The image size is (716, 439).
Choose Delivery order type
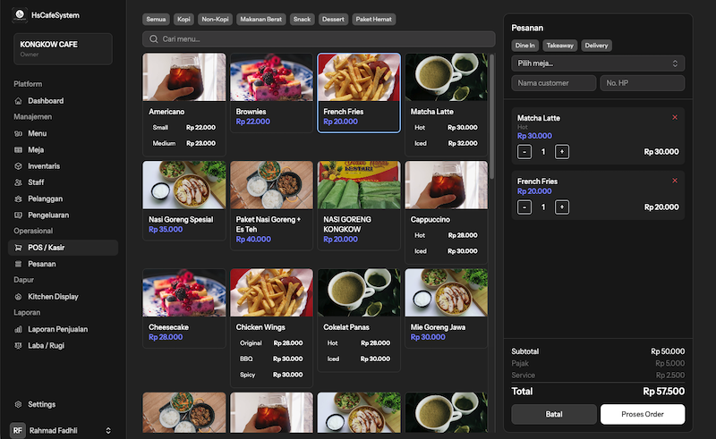596,46
